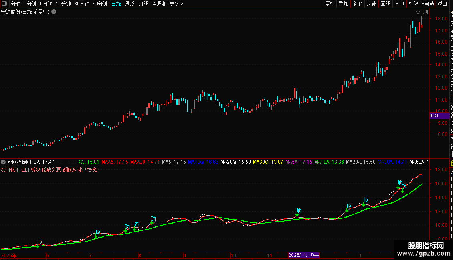Image resolution: width=453 pixels, height=260 pixels.
Task: Open the 多周期 multi-period view
Action: point(159,4)
